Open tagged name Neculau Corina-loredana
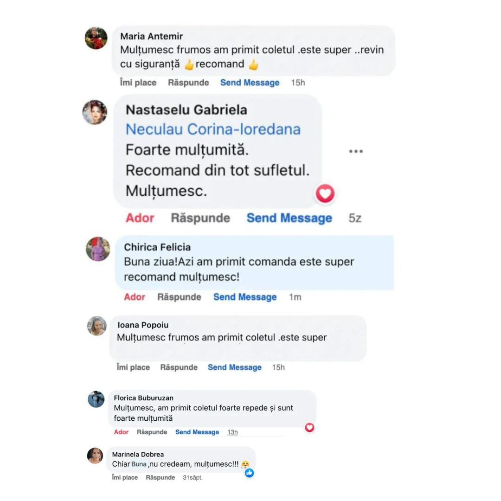Image resolution: width=501 pixels, height=501 pixels. pos(213,129)
